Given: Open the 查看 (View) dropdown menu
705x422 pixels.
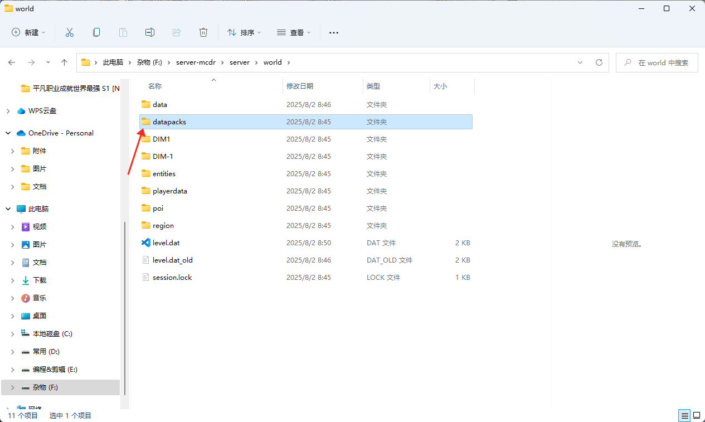Looking at the screenshot, I should click(294, 32).
